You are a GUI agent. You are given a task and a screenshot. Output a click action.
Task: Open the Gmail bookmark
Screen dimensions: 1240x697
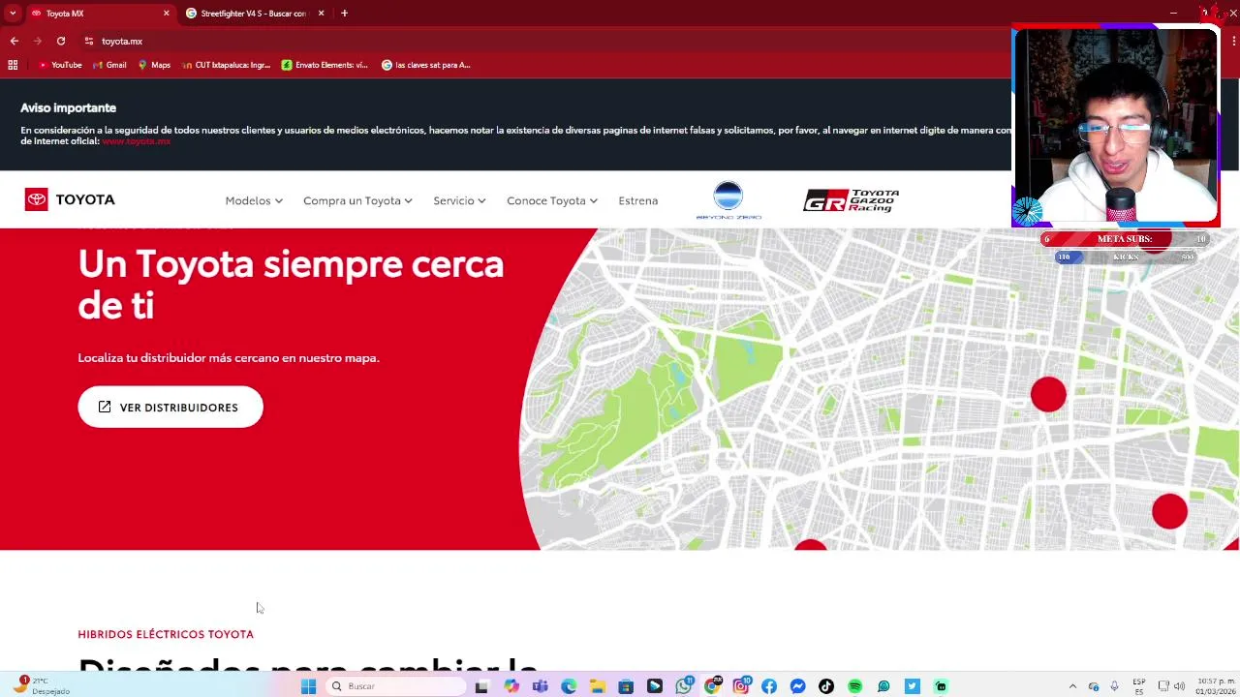[109, 65]
